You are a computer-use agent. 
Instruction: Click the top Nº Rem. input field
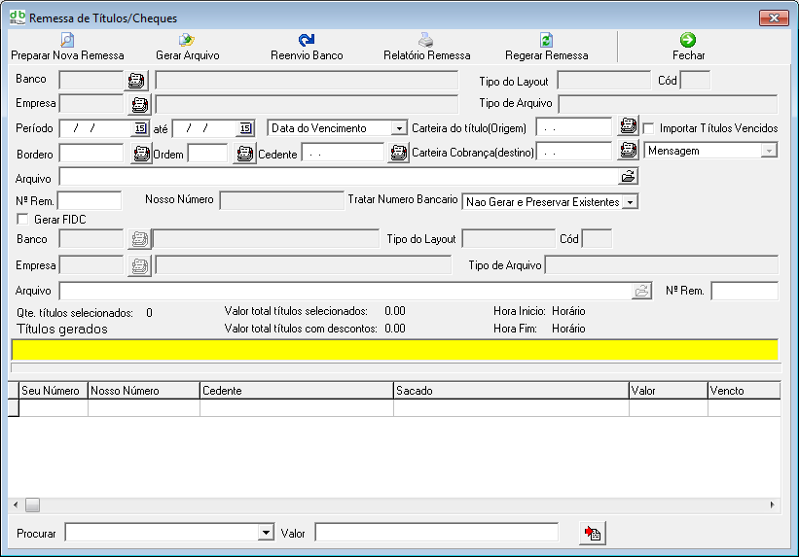coord(90,201)
